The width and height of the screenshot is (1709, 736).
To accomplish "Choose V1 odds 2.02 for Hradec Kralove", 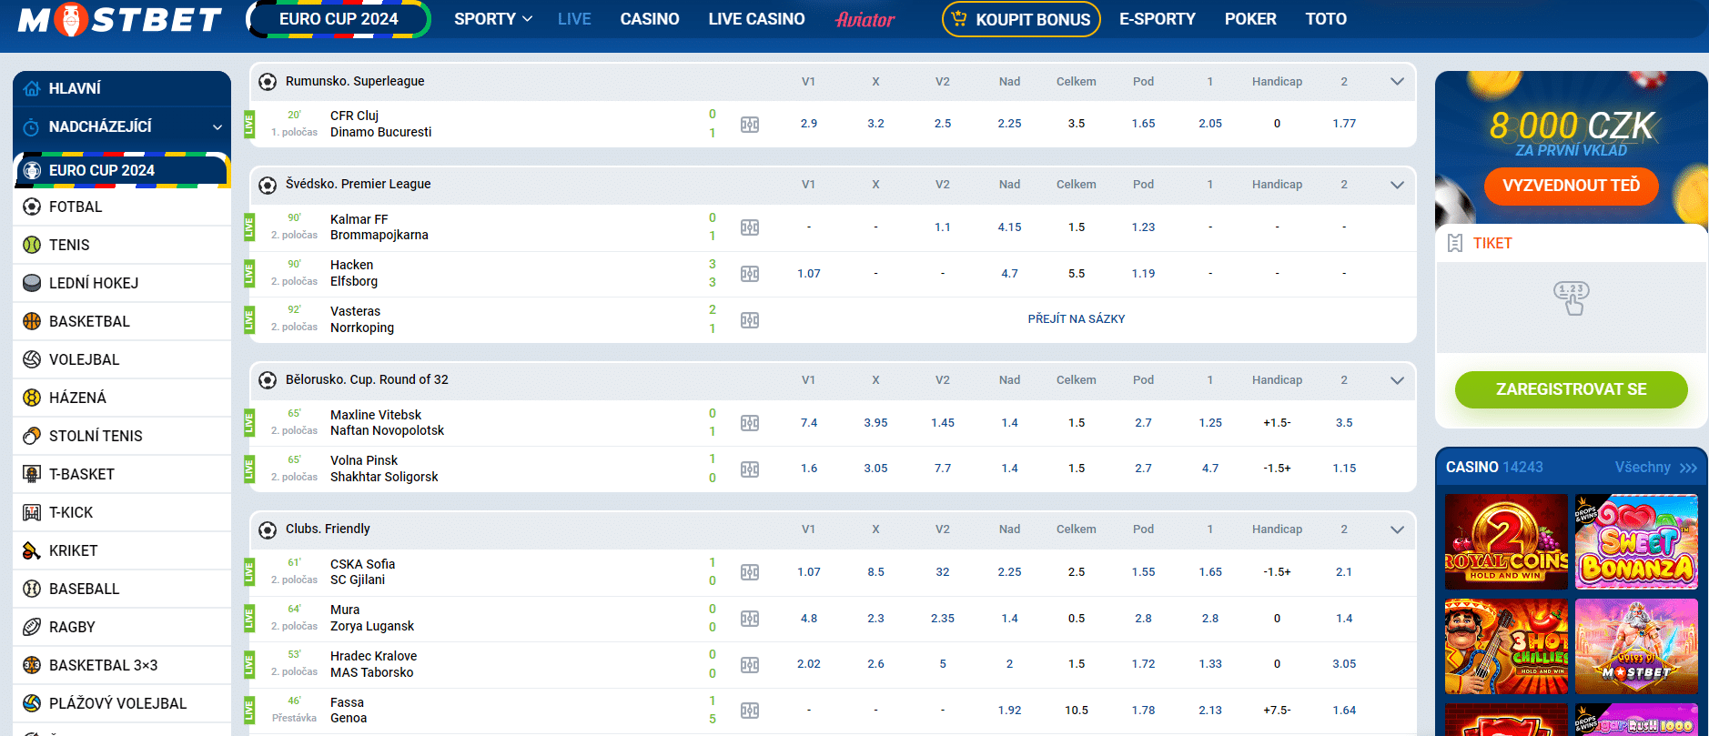I will tap(809, 664).
